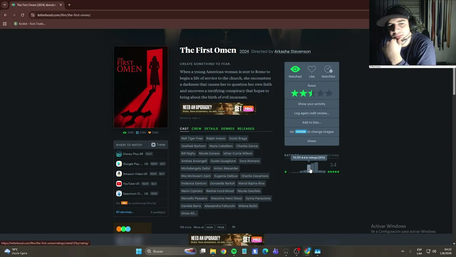
Task: Reload the page
Action: tap(22, 15)
